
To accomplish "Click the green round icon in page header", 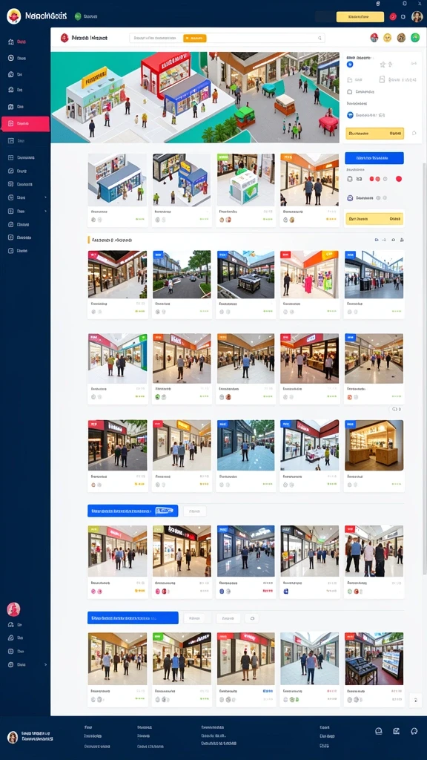I will (x=415, y=38).
